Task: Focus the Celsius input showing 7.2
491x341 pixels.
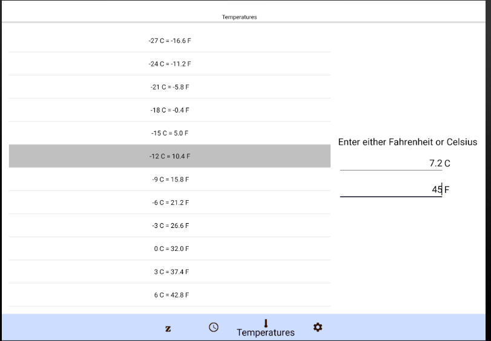Action: click(390, 163)
